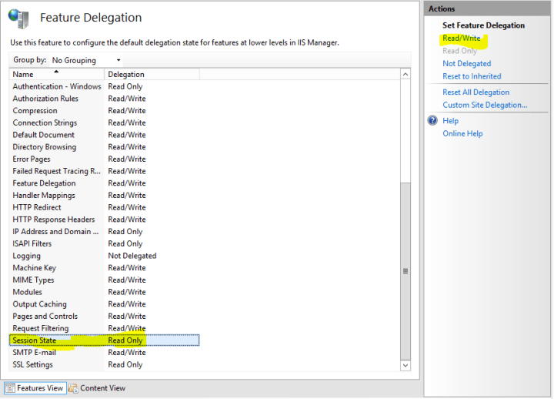
Task: Click the scrollbar down arrow
Action: (405, 365)
